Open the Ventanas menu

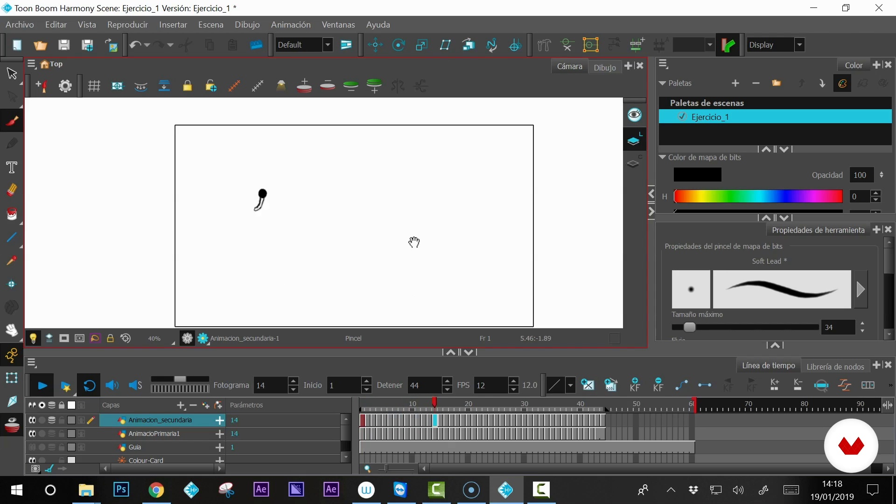(338, 24)
